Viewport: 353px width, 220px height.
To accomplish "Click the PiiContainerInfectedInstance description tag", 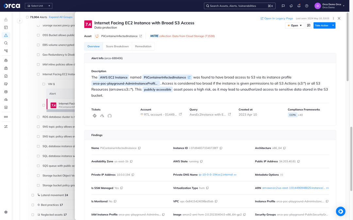I will tap(167, 78).
